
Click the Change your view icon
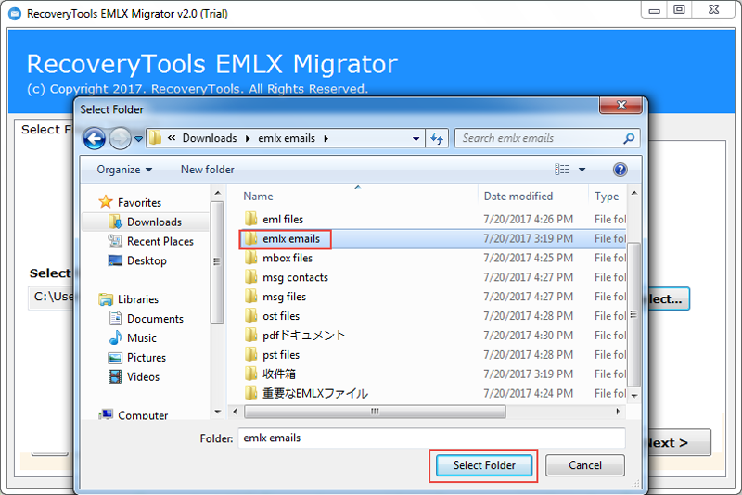[x=562, y=170]
